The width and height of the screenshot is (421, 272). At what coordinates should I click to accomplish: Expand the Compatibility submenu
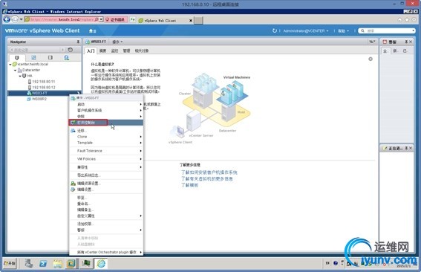[x=106, y=167]
